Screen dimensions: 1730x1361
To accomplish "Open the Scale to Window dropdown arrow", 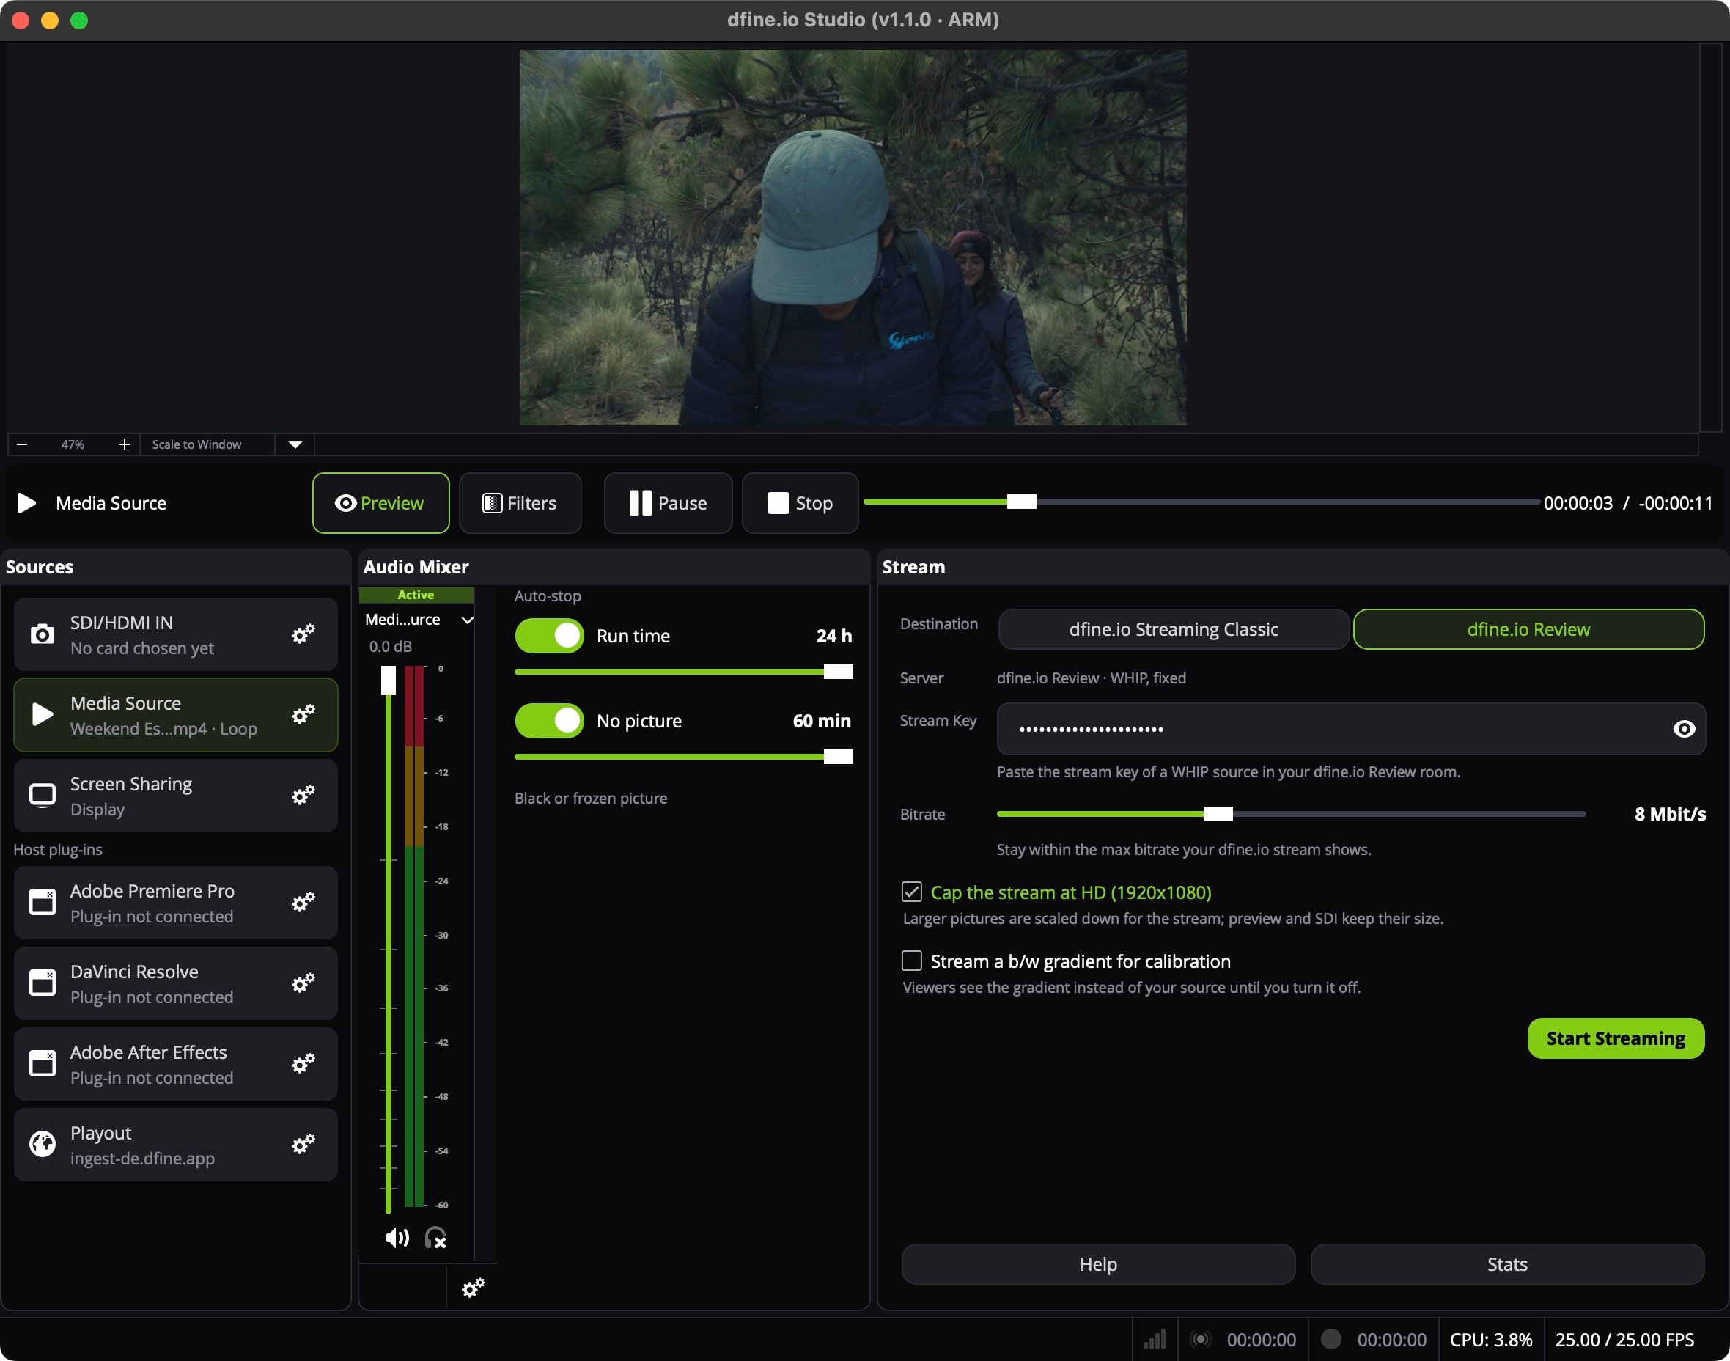I will click(x=295, y=444).
